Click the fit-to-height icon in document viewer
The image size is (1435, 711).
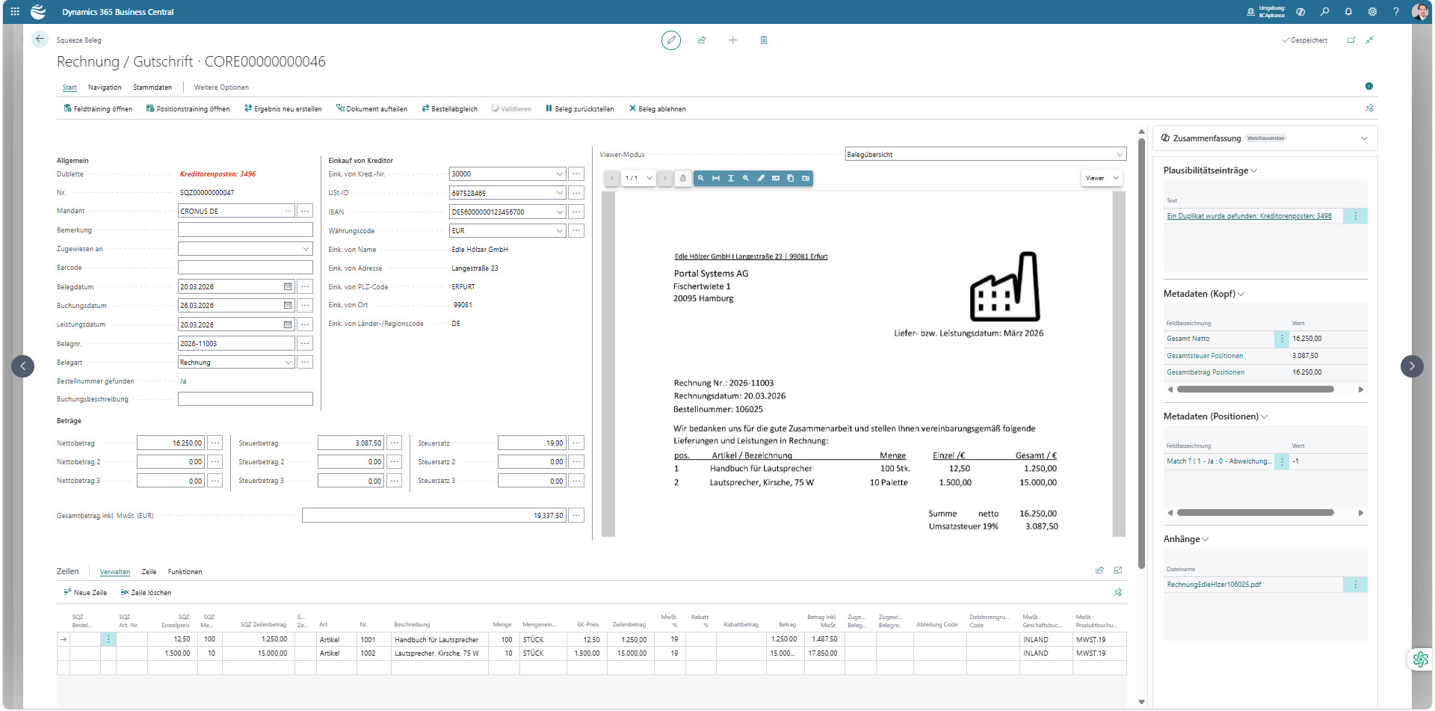tap(731, 178)
